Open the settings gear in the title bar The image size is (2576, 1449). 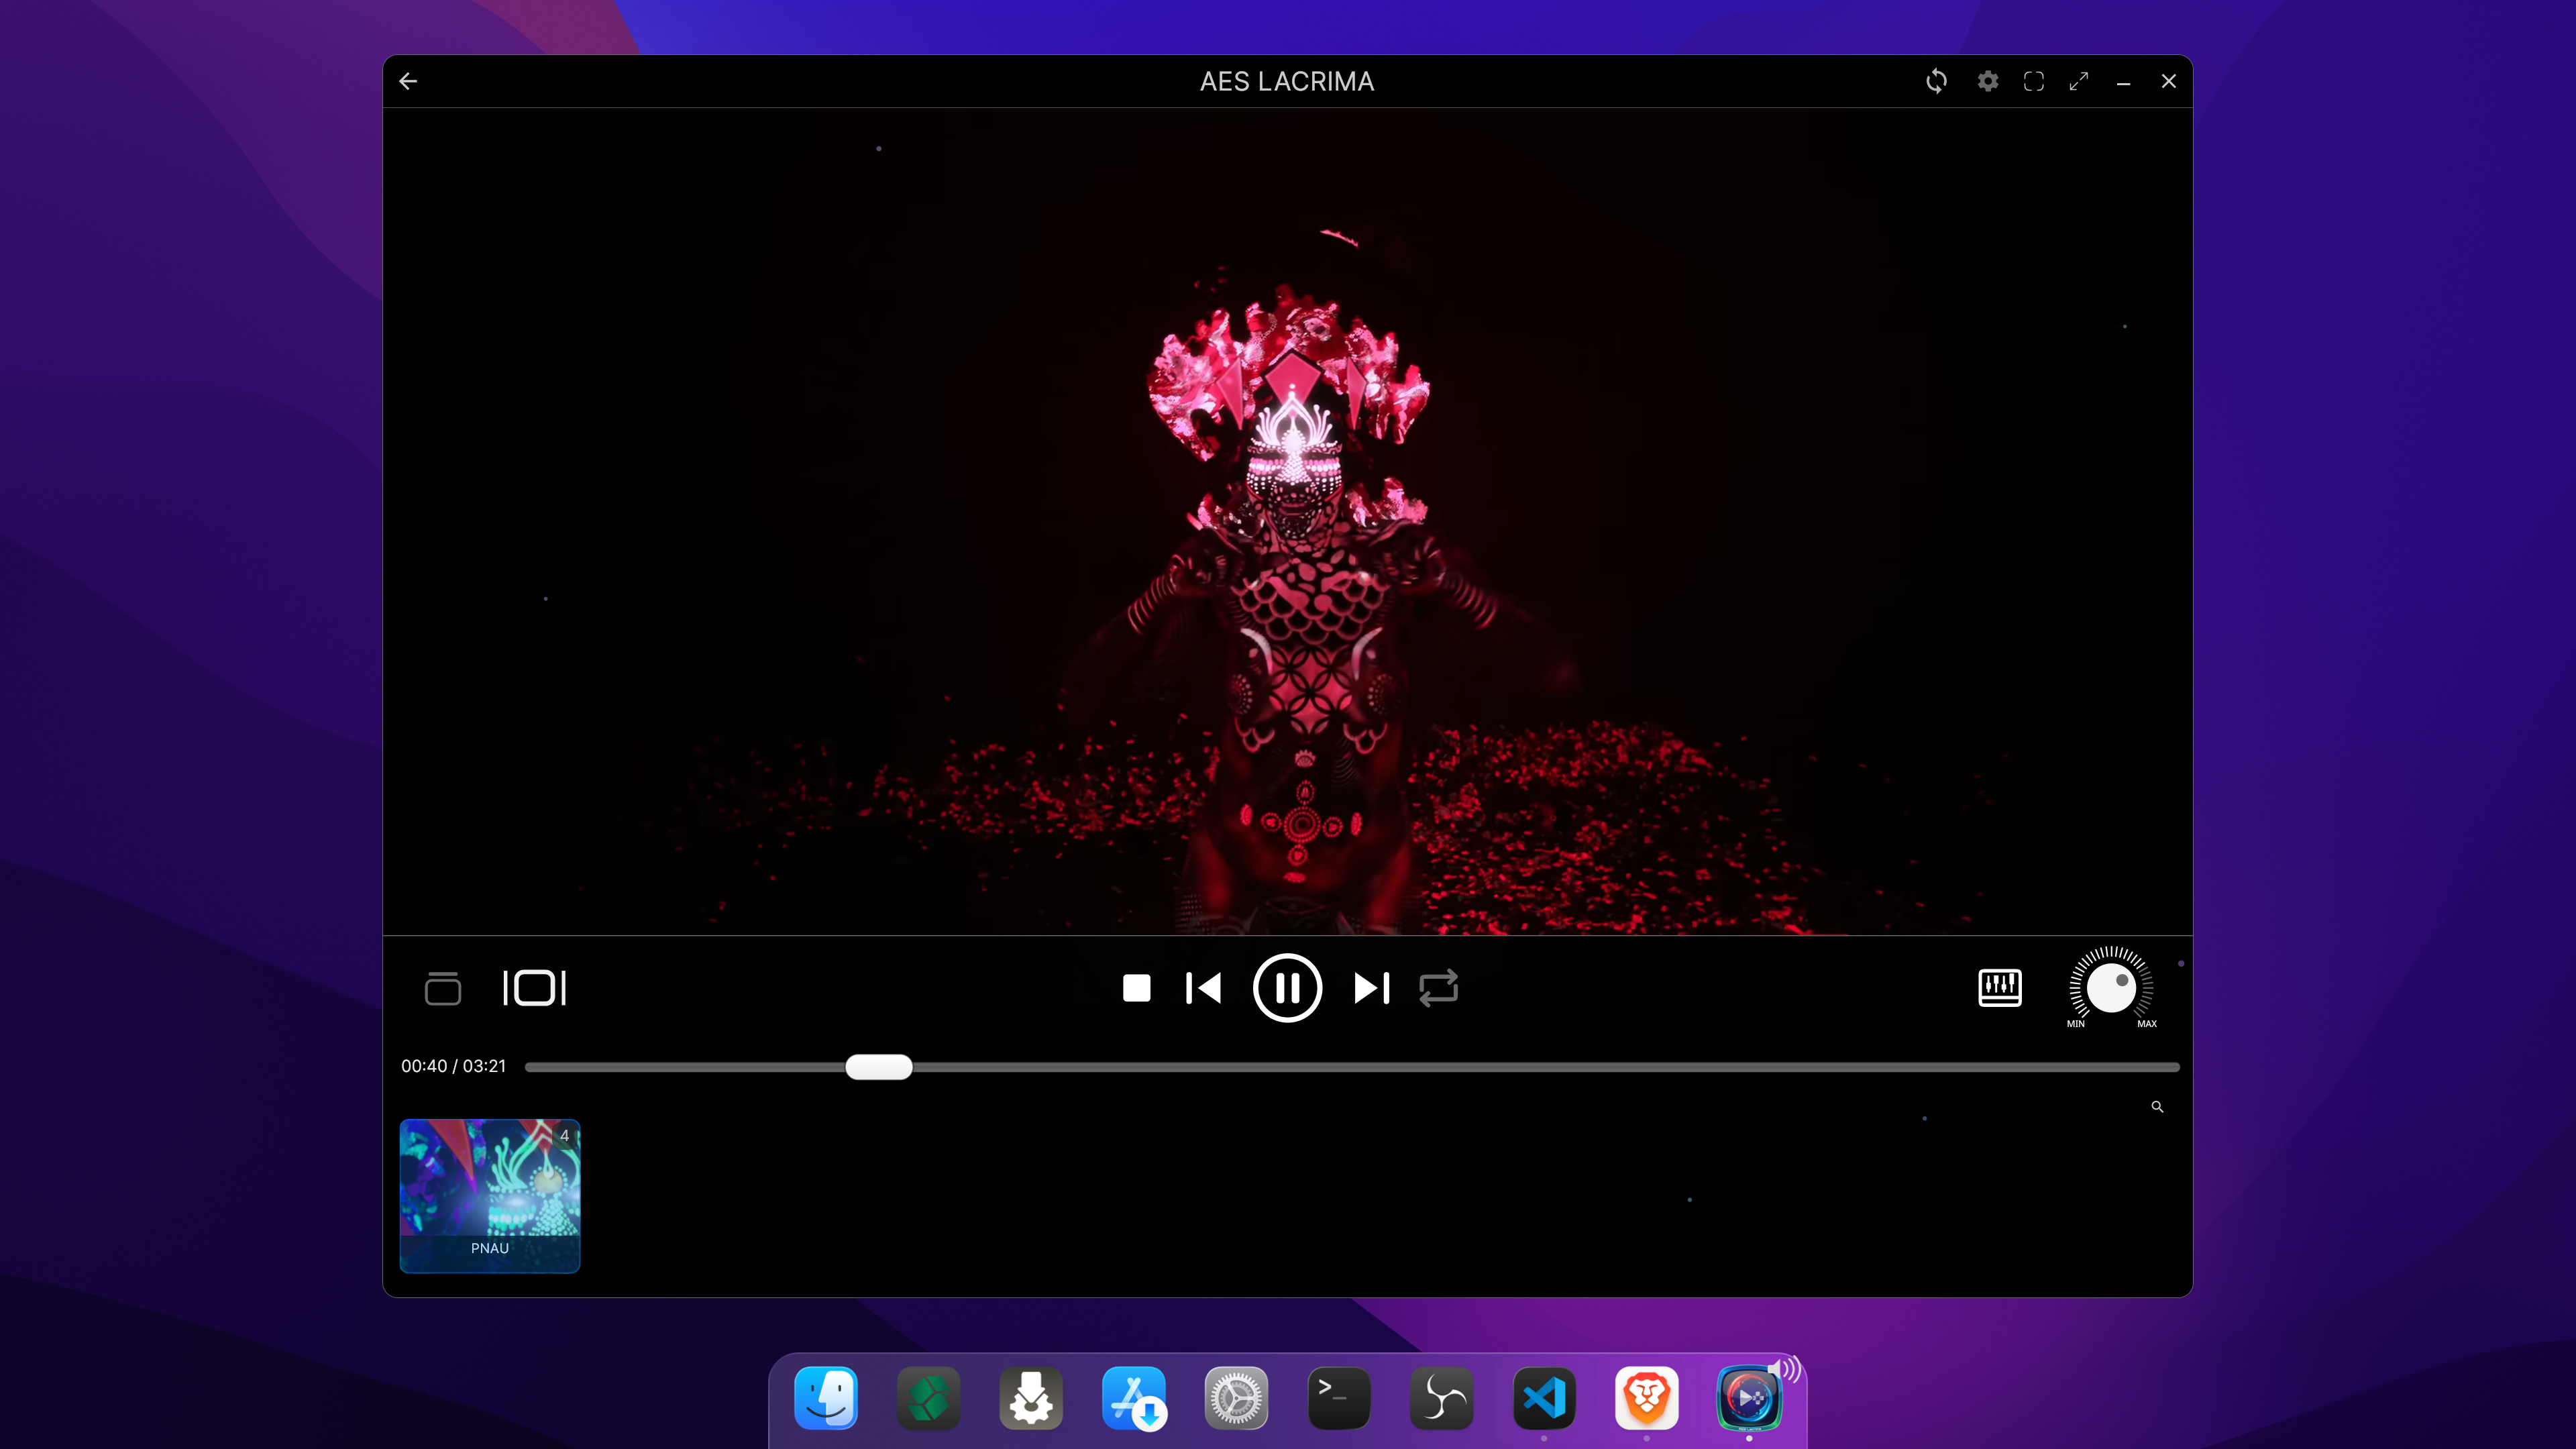click(1988, 81)
